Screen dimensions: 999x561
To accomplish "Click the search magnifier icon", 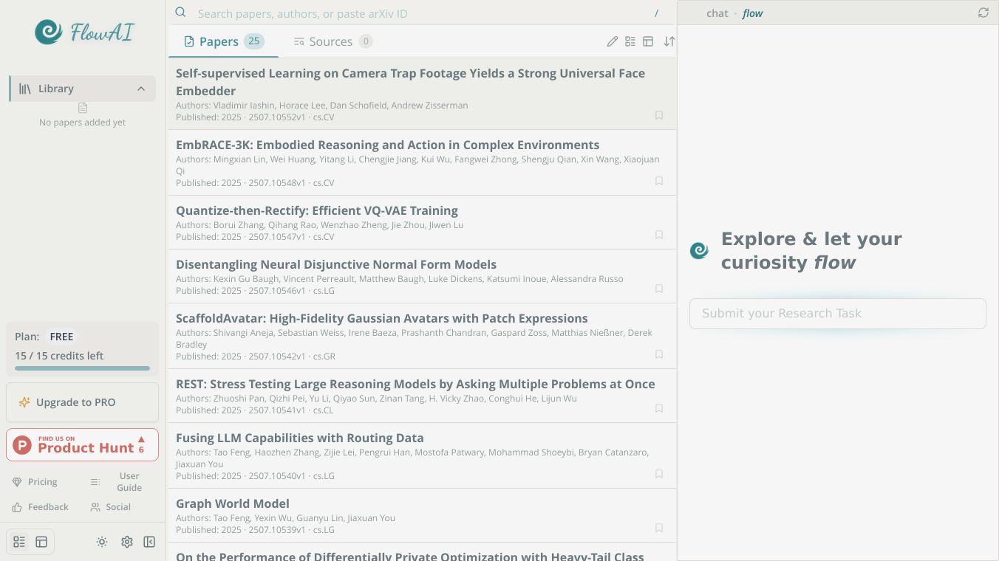I will pos(180,13).
